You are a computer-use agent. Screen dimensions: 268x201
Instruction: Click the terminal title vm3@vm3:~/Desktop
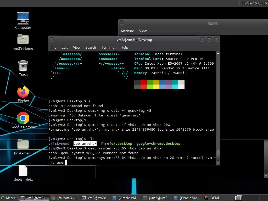(134, 40)
